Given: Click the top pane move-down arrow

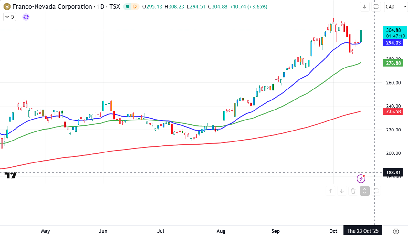Looking at the screenshot, I should click(x=364, y=7).
